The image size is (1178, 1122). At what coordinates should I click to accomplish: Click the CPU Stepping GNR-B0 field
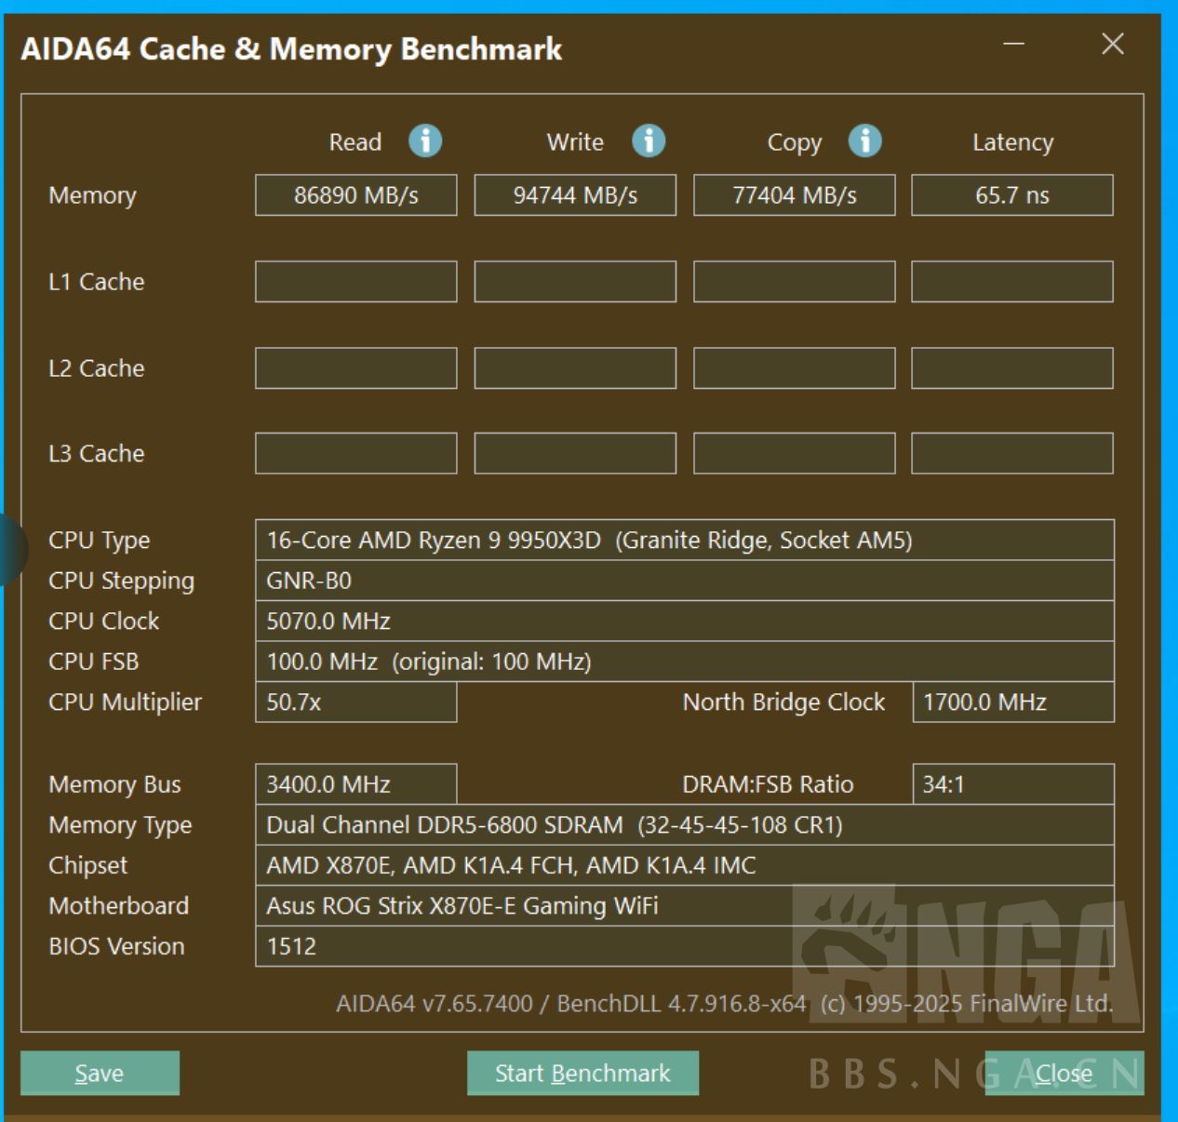pos(686,581)
